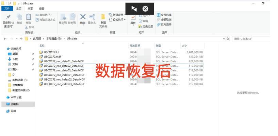Click 本地磁盘 (E:) in address breadcrumb

pos(54,38)
